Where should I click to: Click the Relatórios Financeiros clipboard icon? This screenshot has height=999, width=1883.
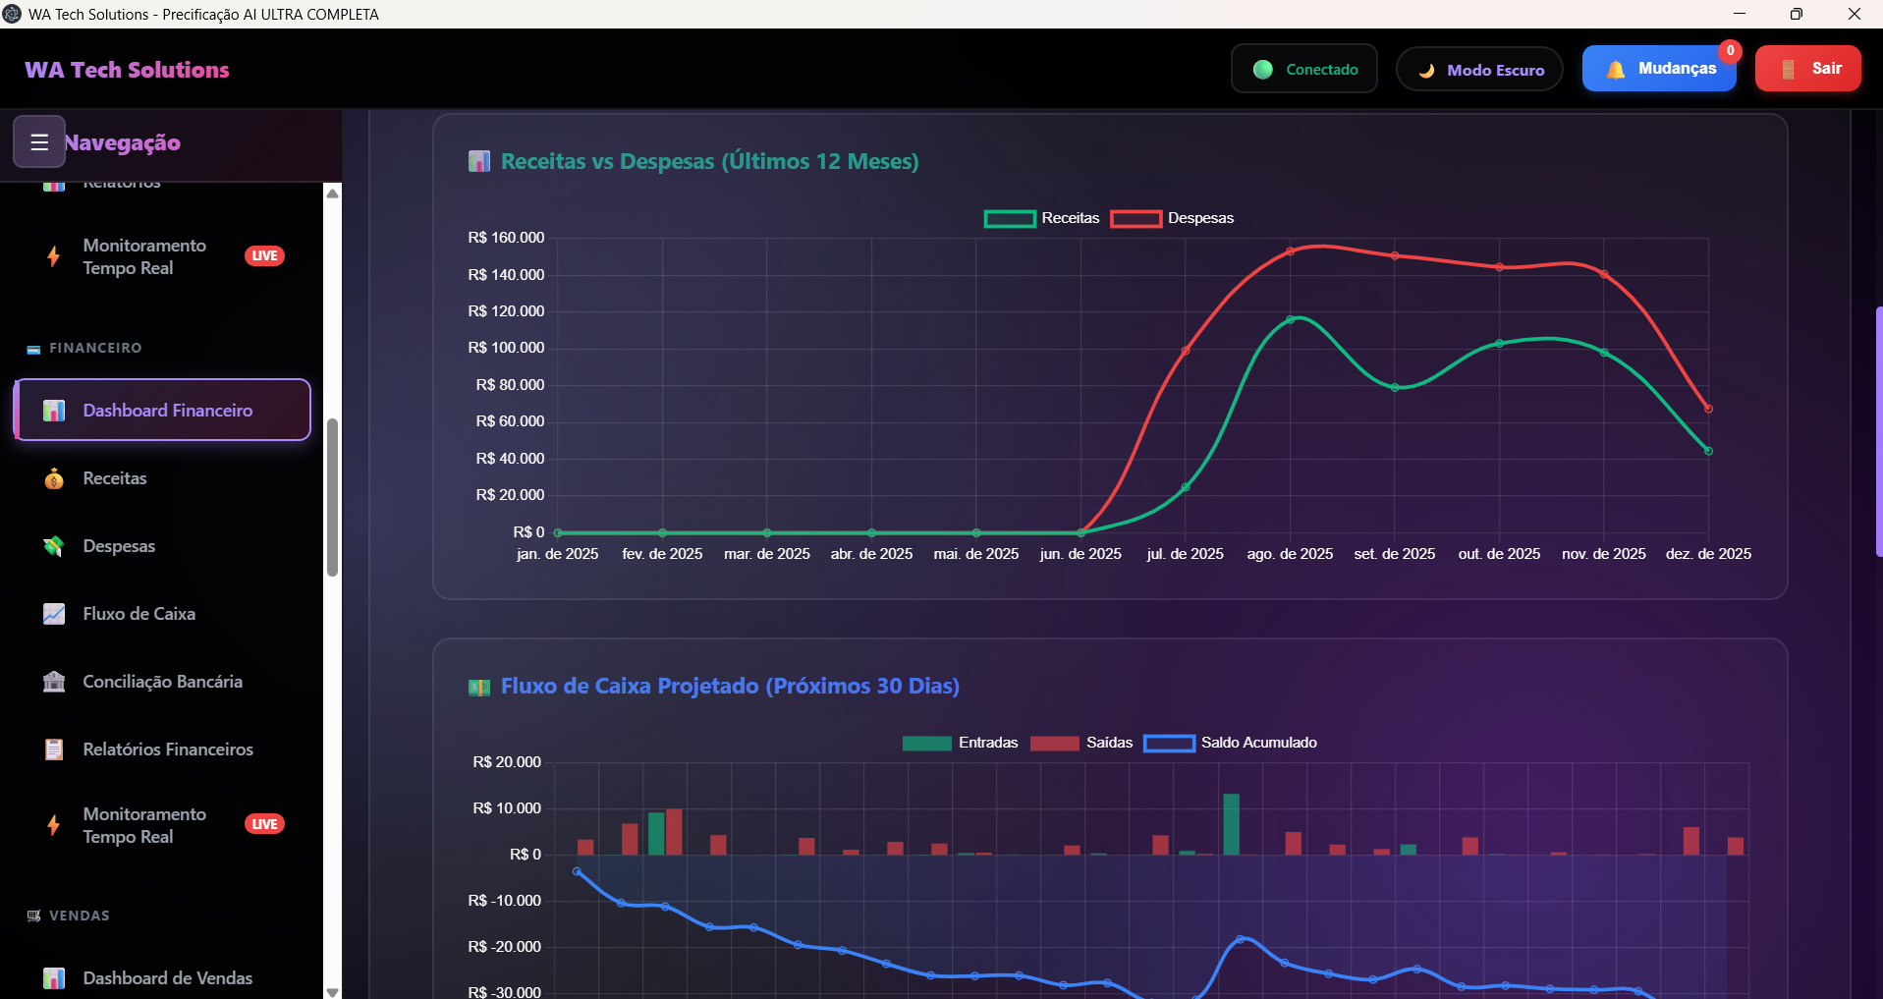[x=54, y=749]
